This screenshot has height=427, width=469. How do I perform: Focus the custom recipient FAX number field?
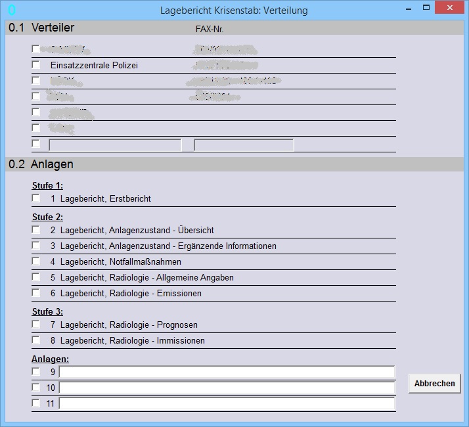click(x=244, y=145)
